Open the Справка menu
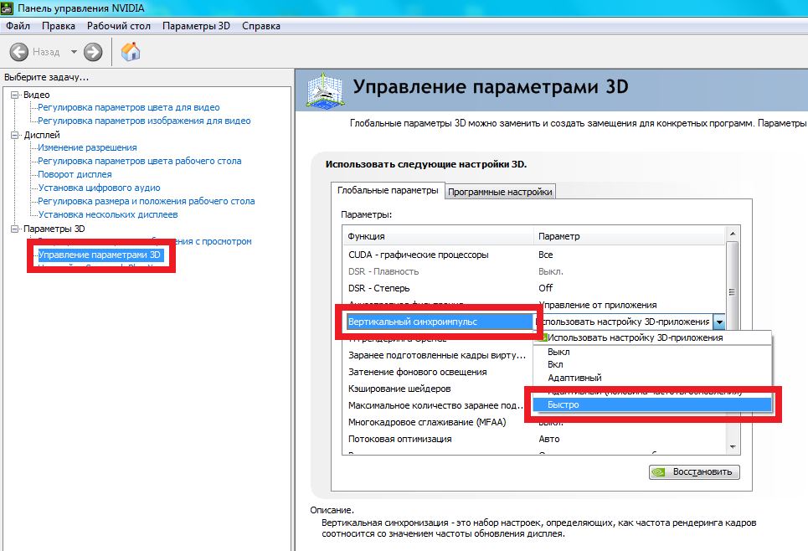The height and width of the screenshot is (551, 808). 261,26
